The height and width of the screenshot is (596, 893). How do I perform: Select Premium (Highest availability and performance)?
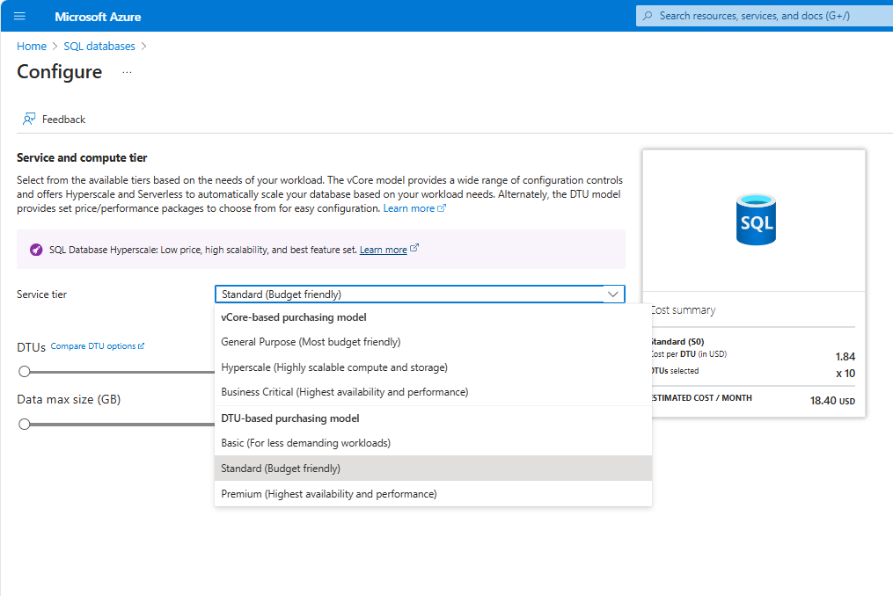pos(433,494)
